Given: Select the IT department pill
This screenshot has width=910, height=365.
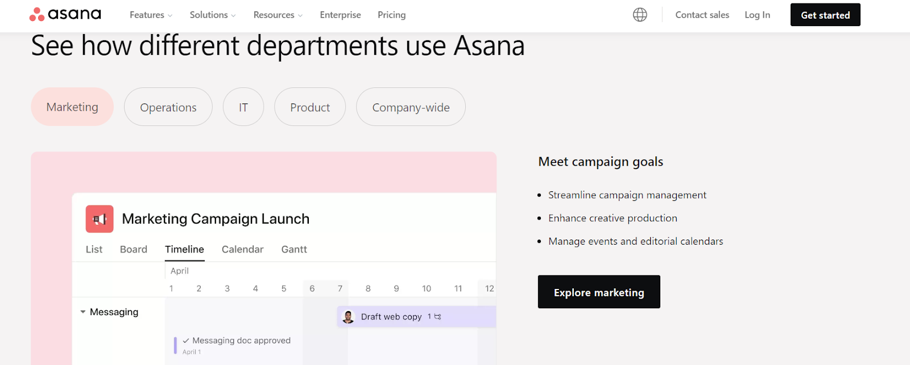Looking at the screenshot, I should click(243, 107).
